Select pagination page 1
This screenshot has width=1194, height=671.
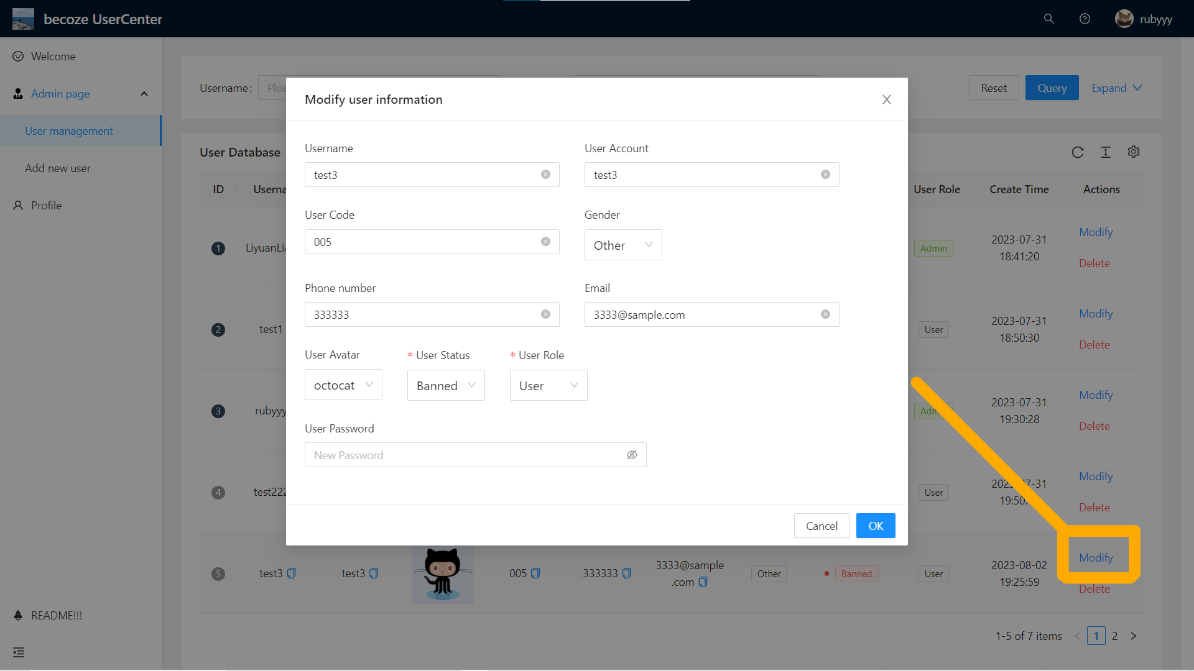pos(1096,636)
